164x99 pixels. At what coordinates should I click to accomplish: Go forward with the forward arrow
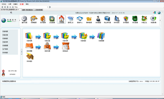click(8, 7)
